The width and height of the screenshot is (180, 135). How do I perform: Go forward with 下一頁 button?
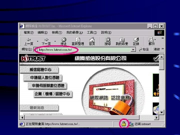click(x=46, y=41)
